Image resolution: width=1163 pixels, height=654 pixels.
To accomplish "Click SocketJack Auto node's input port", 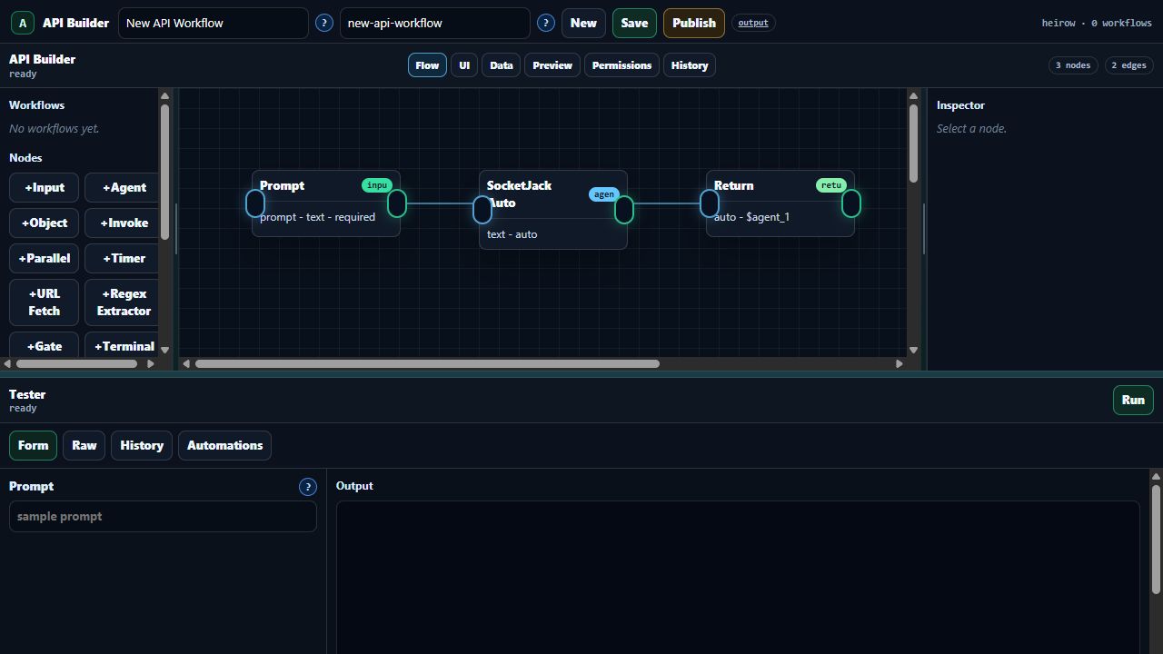I will click(482, 210).
